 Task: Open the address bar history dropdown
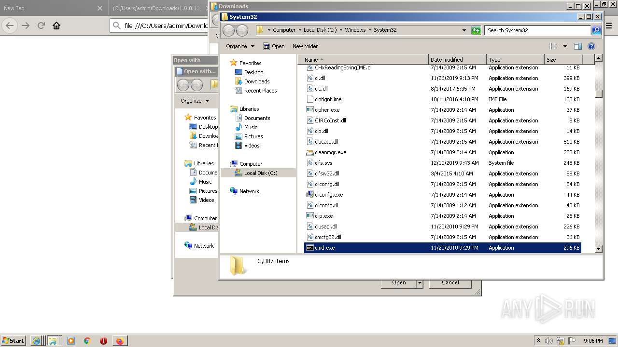tap(464, 30)
